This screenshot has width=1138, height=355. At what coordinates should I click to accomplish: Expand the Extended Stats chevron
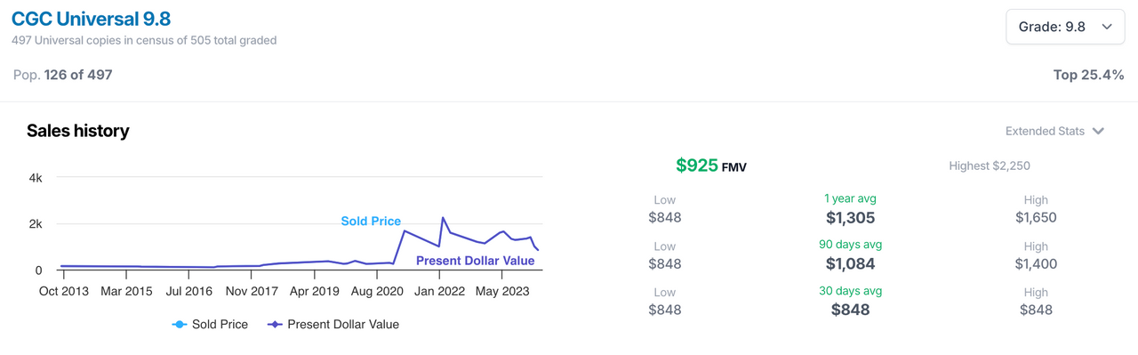click(x=1098, y=132)
